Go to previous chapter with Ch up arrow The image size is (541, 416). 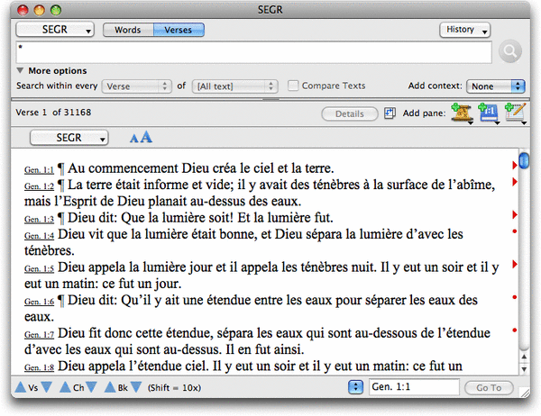click(x=64, y=388)
